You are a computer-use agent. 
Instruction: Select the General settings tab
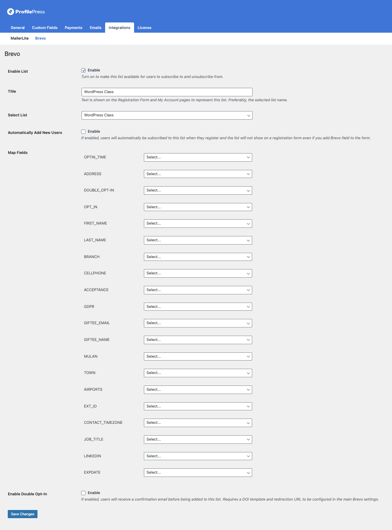18,27
